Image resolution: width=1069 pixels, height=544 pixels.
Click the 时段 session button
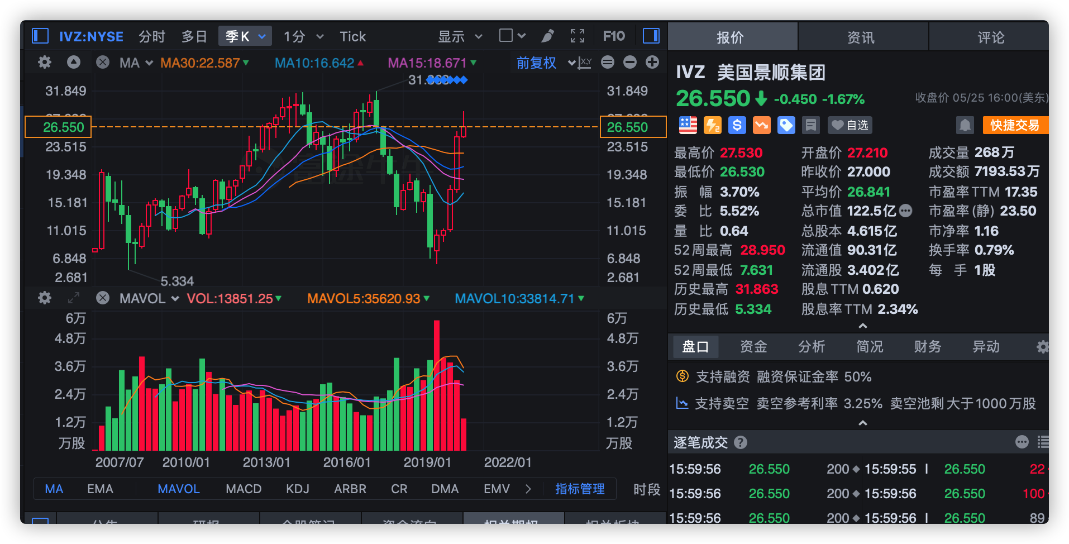647,489
